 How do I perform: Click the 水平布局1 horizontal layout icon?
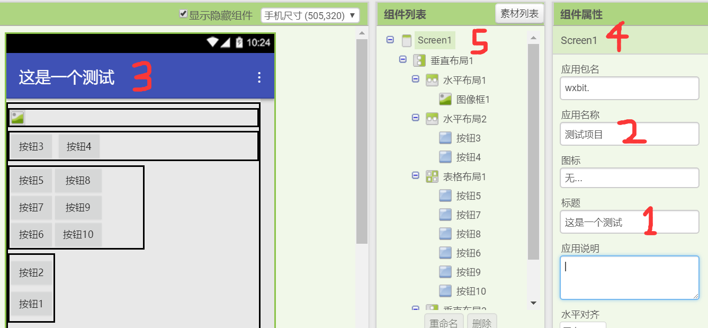(432, 79)
